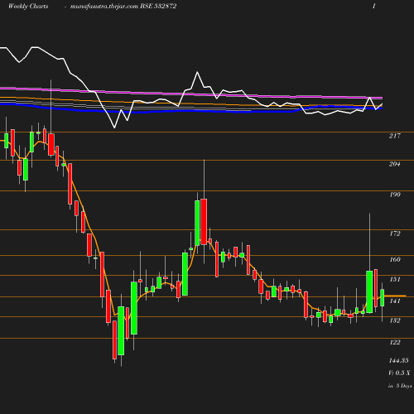Screen dimensions: 414x414
Task: Click the munafasutra.tbrjar.com BSE 532872 label
Action: 123,7
